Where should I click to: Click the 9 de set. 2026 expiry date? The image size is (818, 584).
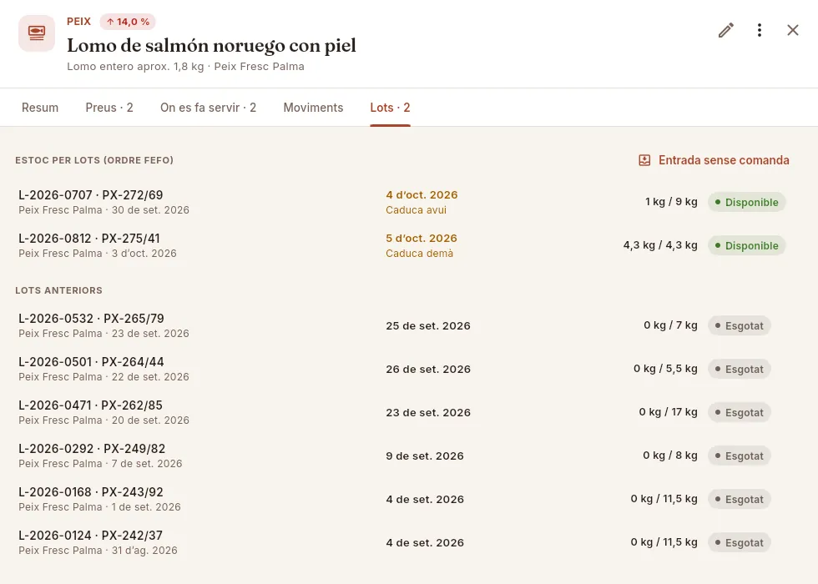(425, 456)
